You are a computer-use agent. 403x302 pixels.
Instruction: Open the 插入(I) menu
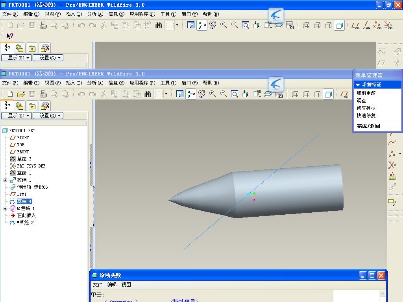pos(74,83)
